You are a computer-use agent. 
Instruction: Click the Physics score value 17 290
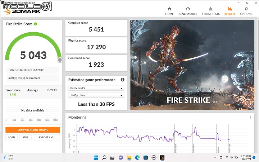pyautogui.click(x=96, y=47)
